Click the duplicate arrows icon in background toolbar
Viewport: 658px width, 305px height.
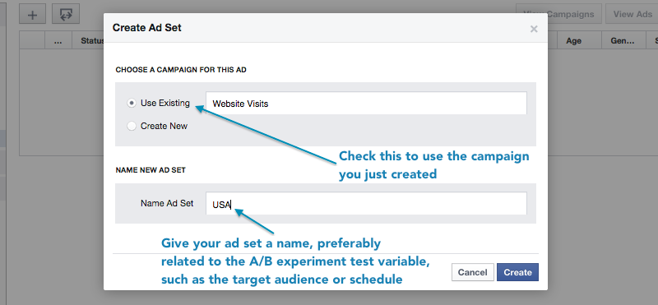tap(66, 15)
